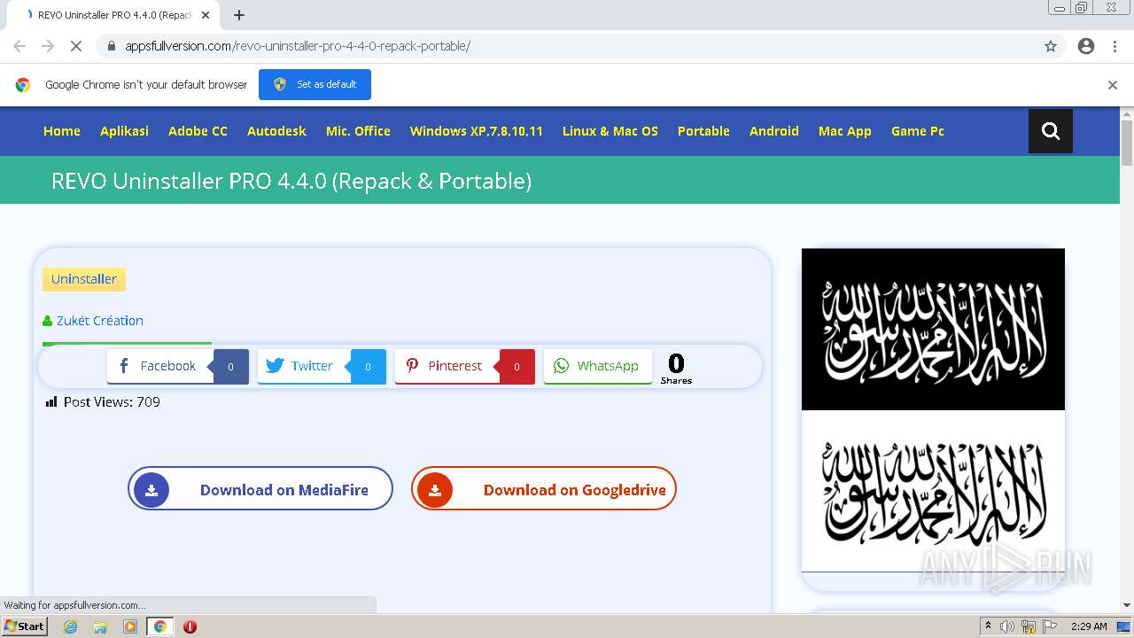Select the REVO Uninstaller PRO browser tab
The image size is (1134, 638).
[113, 15]
